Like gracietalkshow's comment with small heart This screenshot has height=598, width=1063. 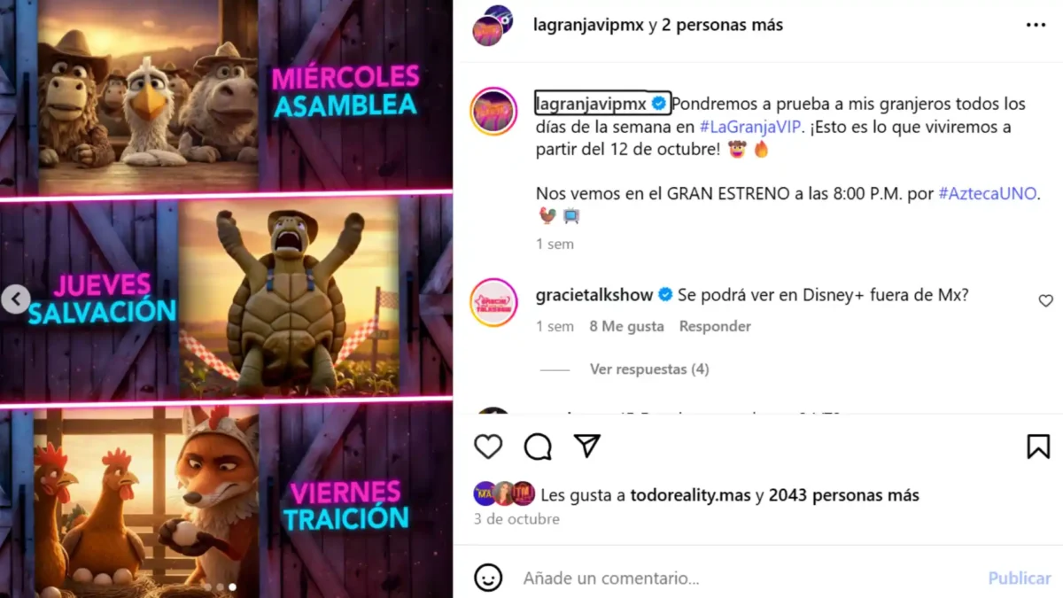(x=1045, y=301)
